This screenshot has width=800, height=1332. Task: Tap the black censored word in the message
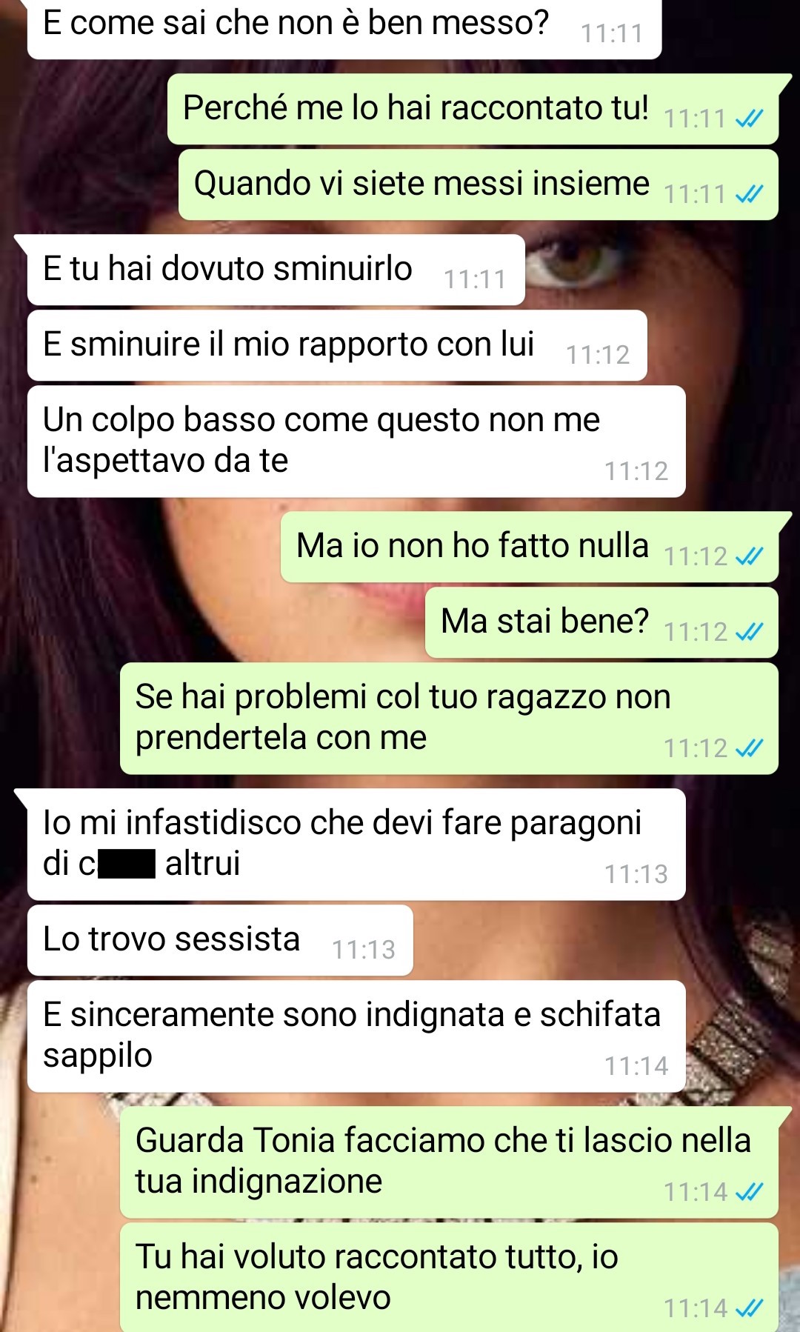pyautogui.click(x=127, y=864)
